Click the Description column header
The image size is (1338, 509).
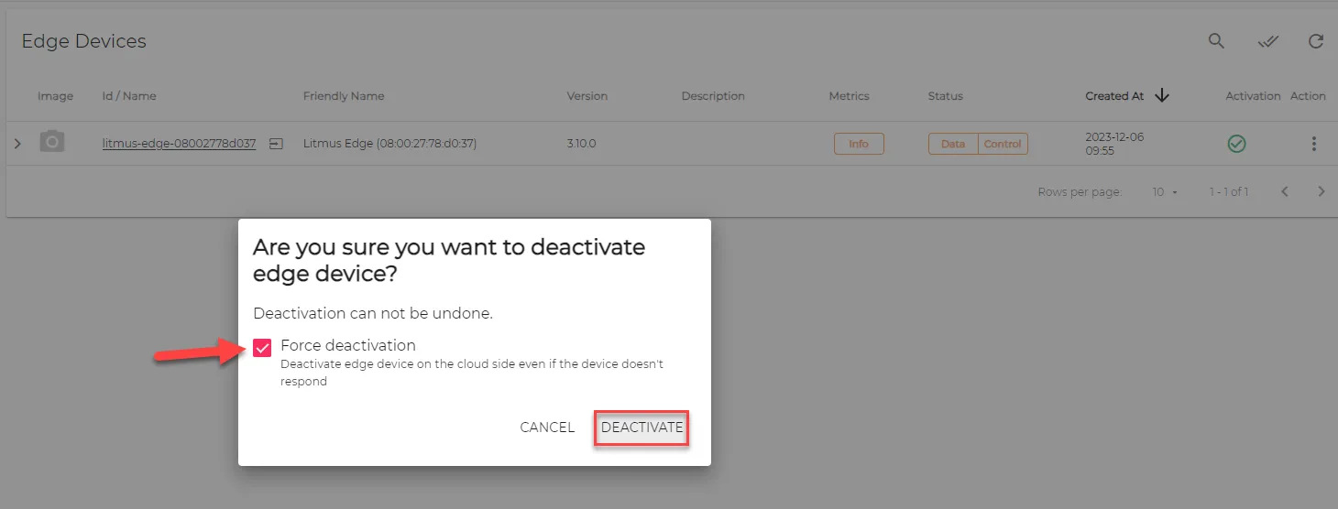[x=713, y=95]
